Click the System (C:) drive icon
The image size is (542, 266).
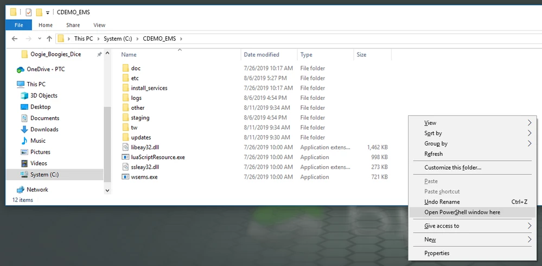tap(24, 174)
